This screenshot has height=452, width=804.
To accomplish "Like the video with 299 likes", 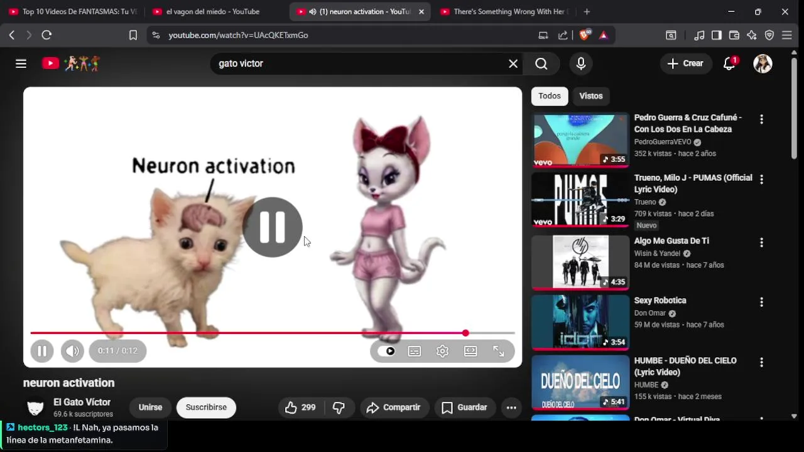I will [300, 407].
